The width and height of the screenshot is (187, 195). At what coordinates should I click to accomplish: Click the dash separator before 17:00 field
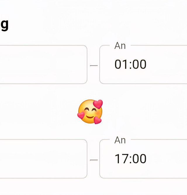93,160
